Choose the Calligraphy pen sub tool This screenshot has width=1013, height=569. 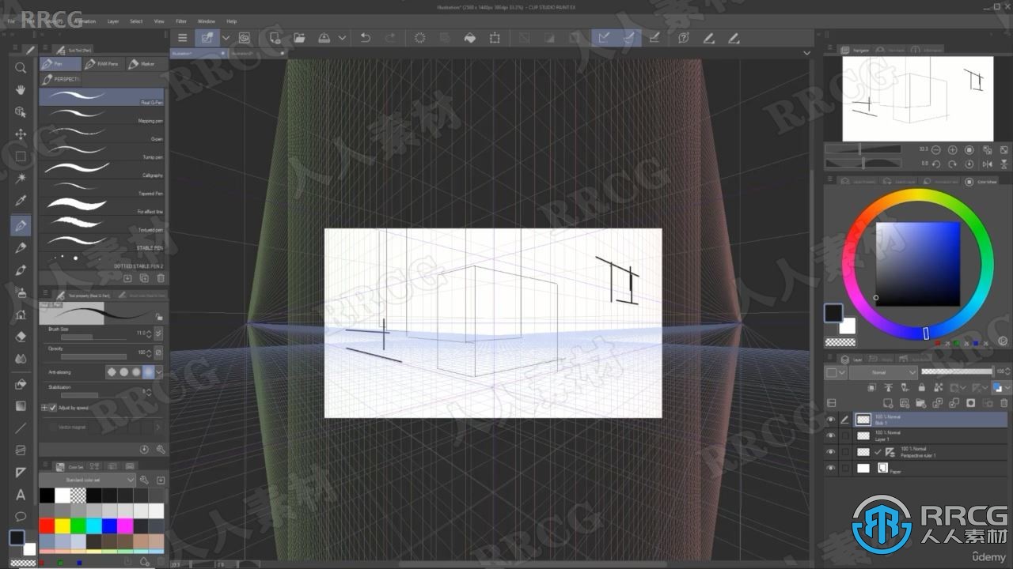pyautogui.click(x=101, y=170)
